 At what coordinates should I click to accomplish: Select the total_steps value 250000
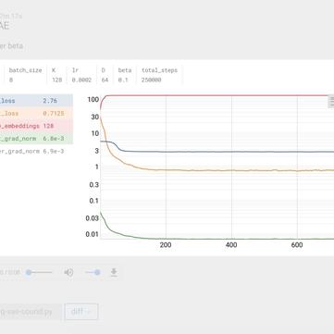click(x=152, y=80)
